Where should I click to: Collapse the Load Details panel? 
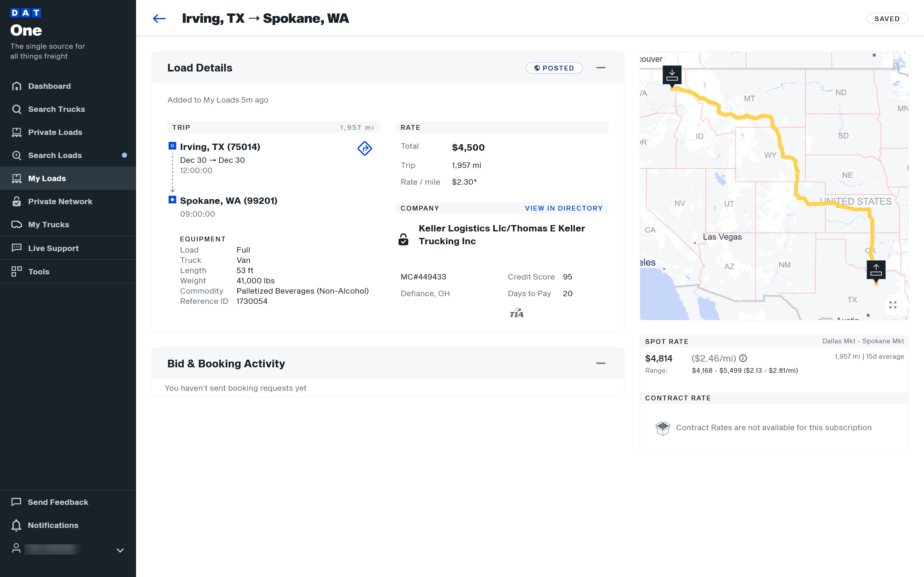tap(601, 68)
